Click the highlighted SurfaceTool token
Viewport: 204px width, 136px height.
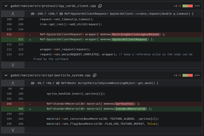pyautogui.click(x=125, y=104)
